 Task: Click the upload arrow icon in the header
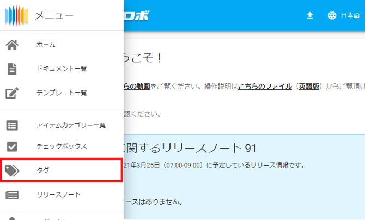coord(310,15)
